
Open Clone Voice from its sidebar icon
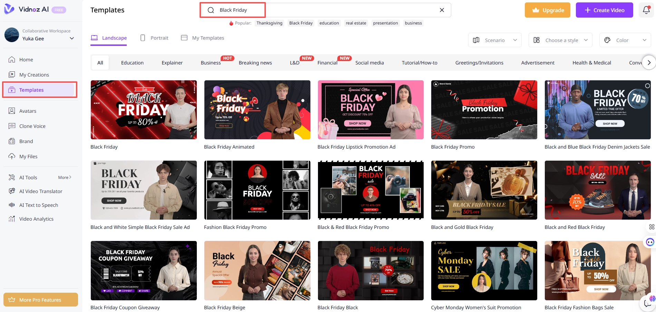click(x=12, y=126)
